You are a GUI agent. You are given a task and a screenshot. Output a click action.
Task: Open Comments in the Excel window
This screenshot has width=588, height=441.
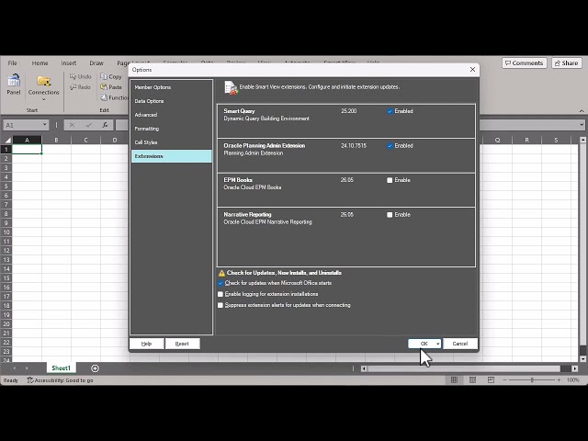click(525, 63)
